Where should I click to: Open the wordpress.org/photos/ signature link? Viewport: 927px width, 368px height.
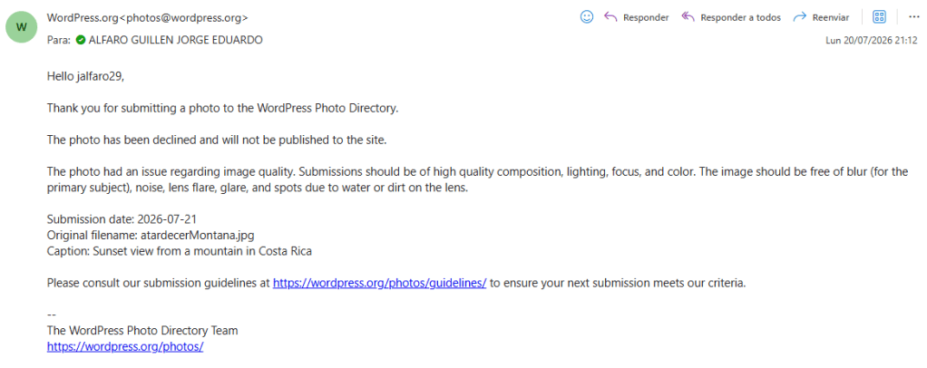[x=125, y=347]
